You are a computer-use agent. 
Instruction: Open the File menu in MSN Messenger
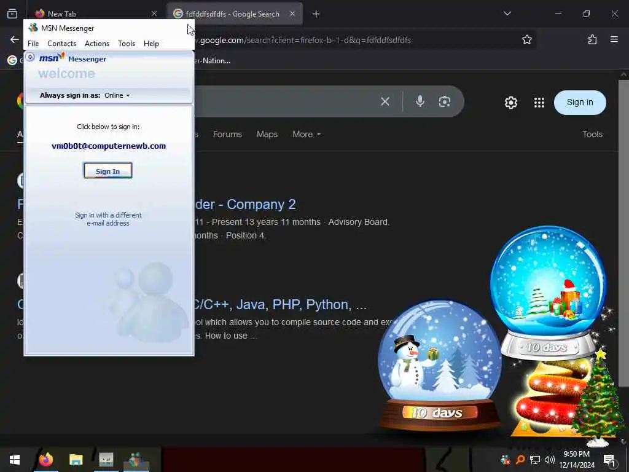pyautogui.click(x=33, y=44)
